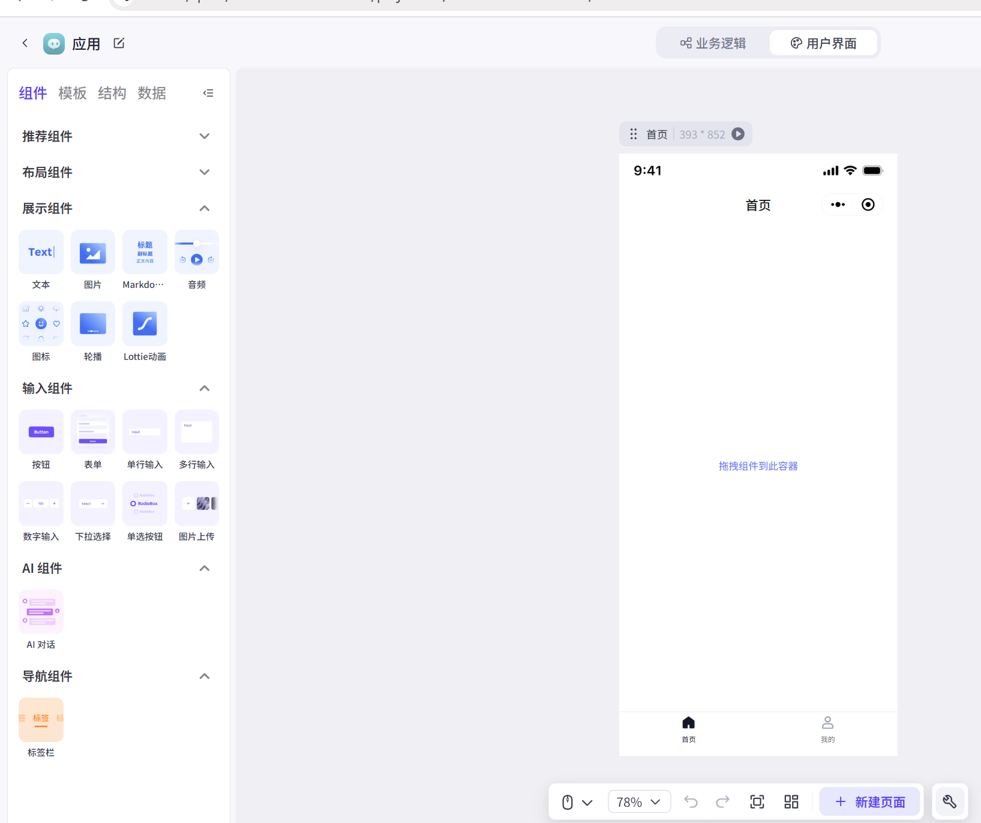
Task: Collapse the component sidebar panel
Action: 208,93
